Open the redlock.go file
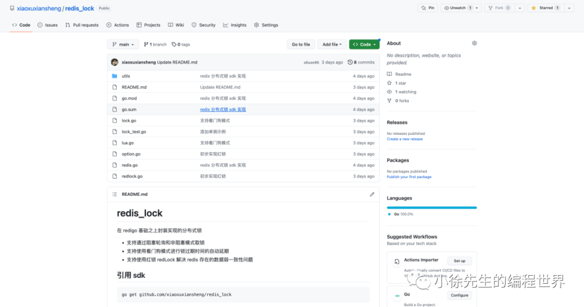This screenshot has height=307, width=584. [x=132, y=176]
